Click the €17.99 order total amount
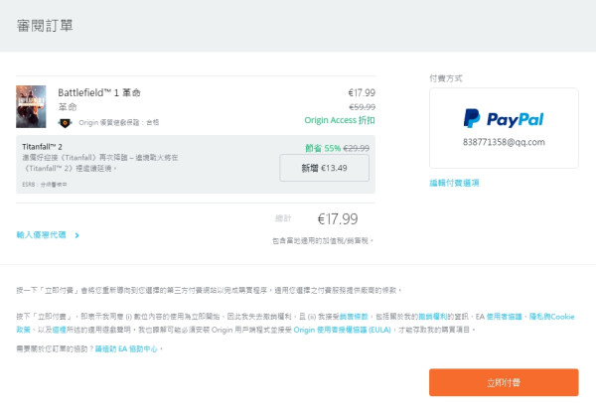The image size is (596, 413). (x=337, y=218)
